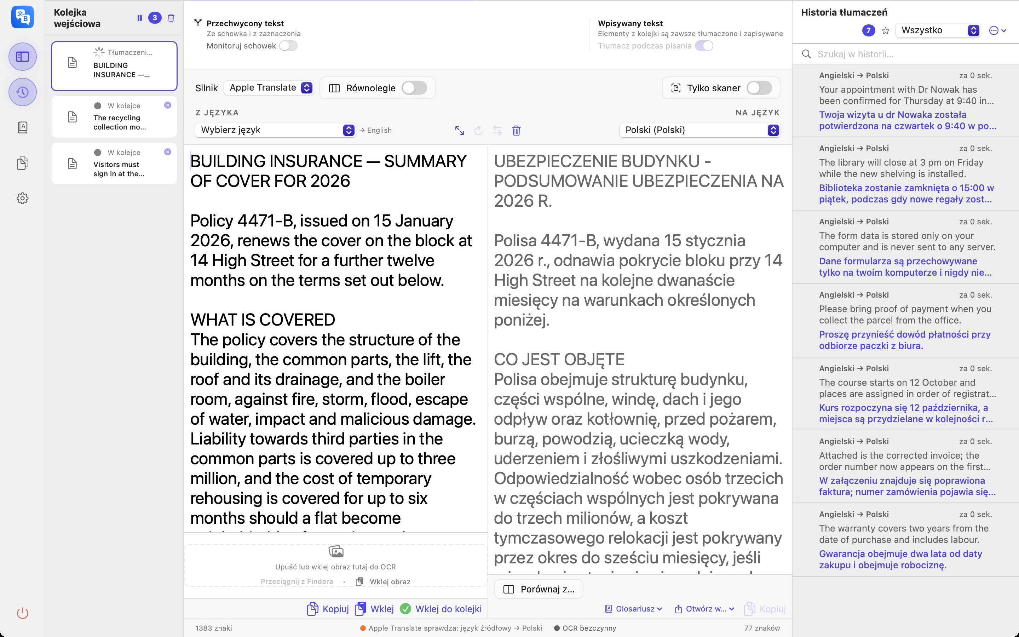Click the Porównaj z... button
Viewport: 1019px width, 637px height.
pyautogui.click(x=539, y=589)
